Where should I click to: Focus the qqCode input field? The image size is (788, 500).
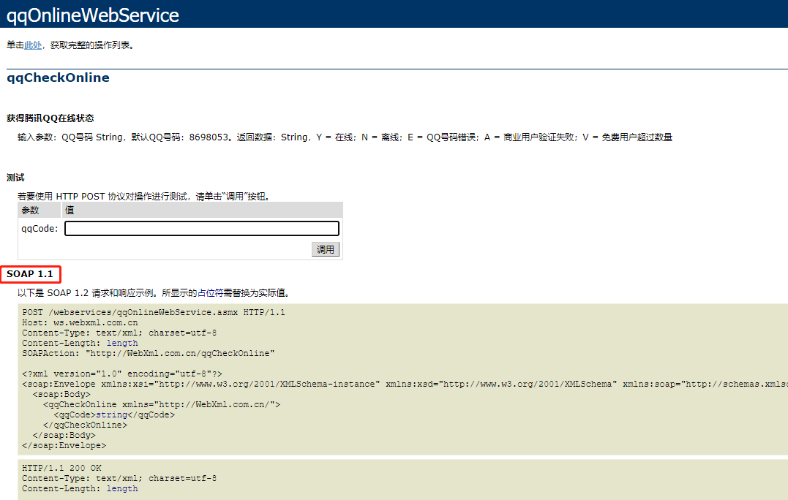click(201, 228)
